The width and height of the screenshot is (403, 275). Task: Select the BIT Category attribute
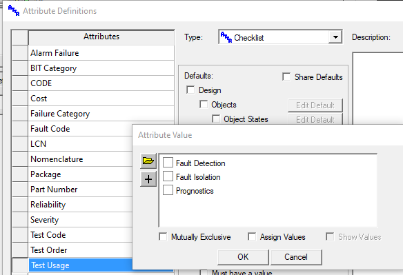click(x=101, y=68)
